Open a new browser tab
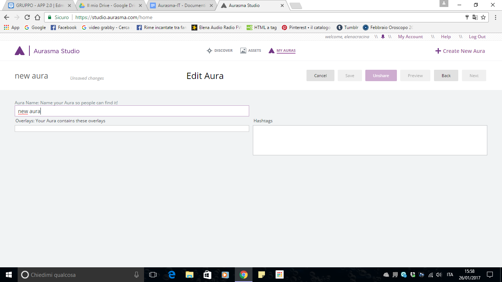This screenshot has width=502, height=282. (x=296, y=6)
